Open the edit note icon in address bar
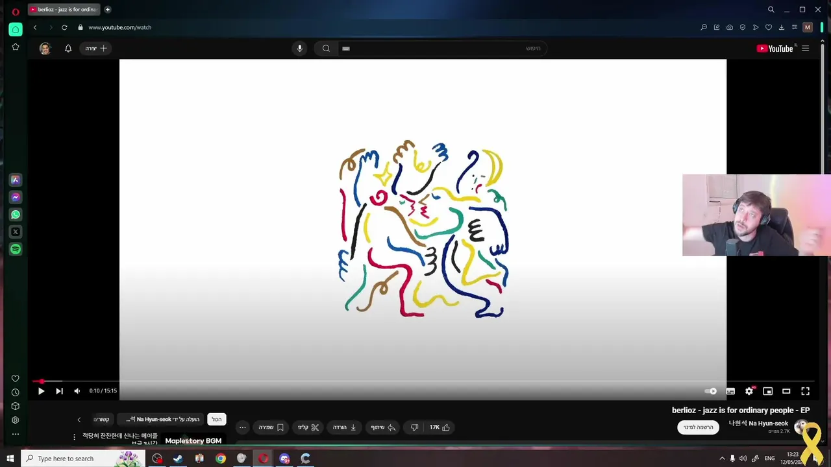The height and width of the screenshot is (467, 831). pos(717,27)
